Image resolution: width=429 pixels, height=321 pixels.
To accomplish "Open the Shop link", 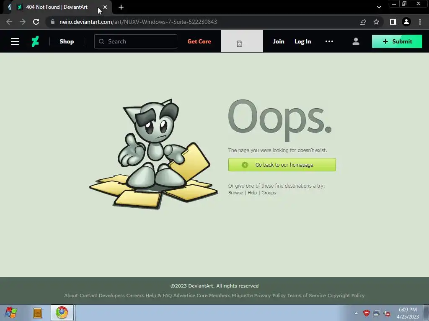I will tap(67, 41).
